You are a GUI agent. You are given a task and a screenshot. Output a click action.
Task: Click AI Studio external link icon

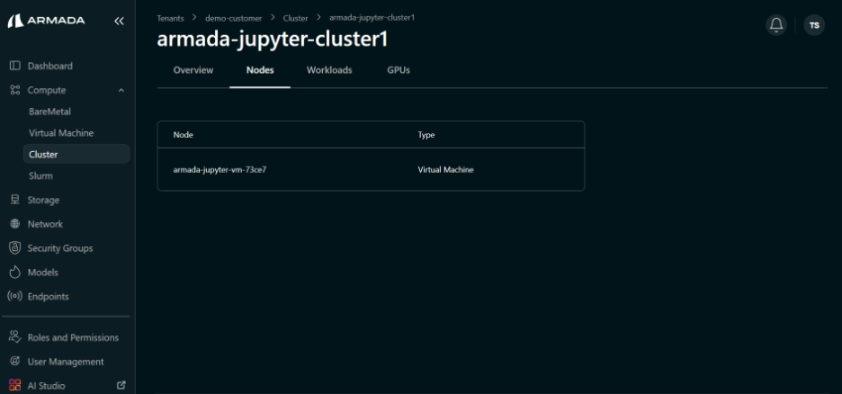click(121, 385)
